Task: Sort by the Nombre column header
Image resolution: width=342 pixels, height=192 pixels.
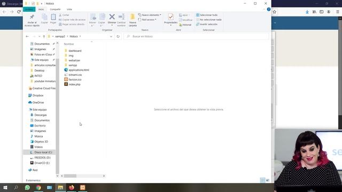Action: 69,44
